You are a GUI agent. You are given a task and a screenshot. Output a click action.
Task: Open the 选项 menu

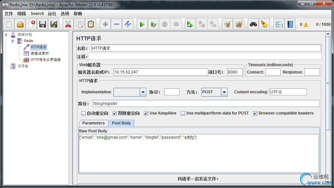65,14
